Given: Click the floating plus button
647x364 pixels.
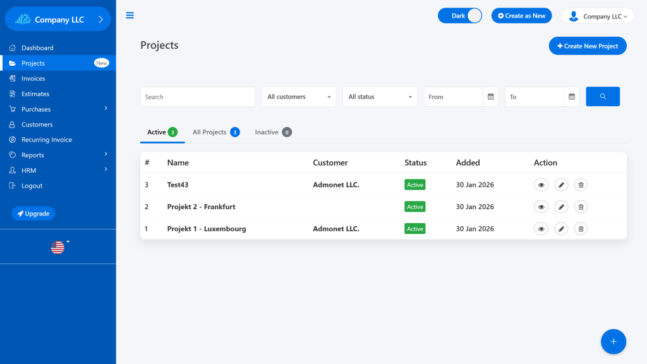Looking at the screenshot, I should [613, 342].
